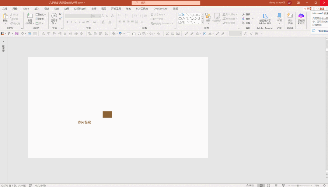The image size is (328, 187).
Task: Click the search box in title bar
Action: pos(166,3)
